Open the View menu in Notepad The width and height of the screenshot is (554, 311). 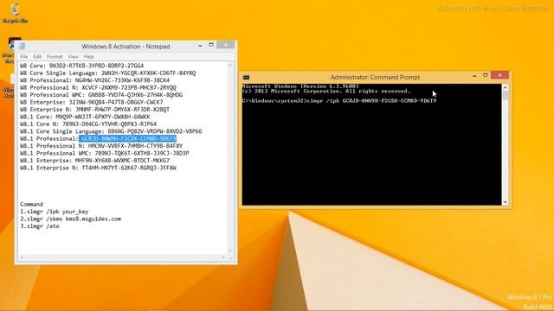[x=73, y=56]
